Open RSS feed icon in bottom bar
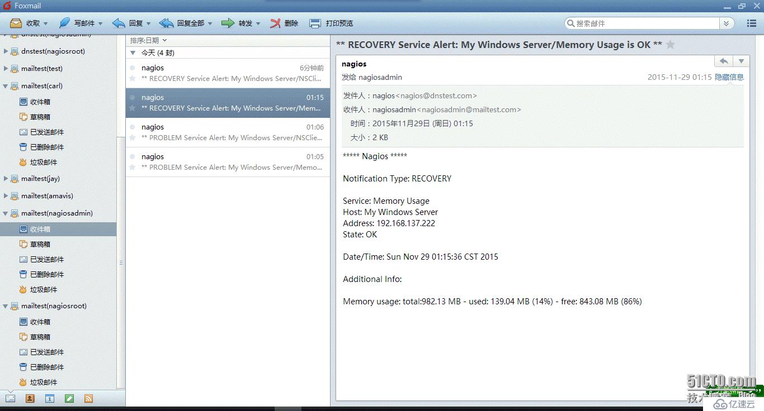 88,398
